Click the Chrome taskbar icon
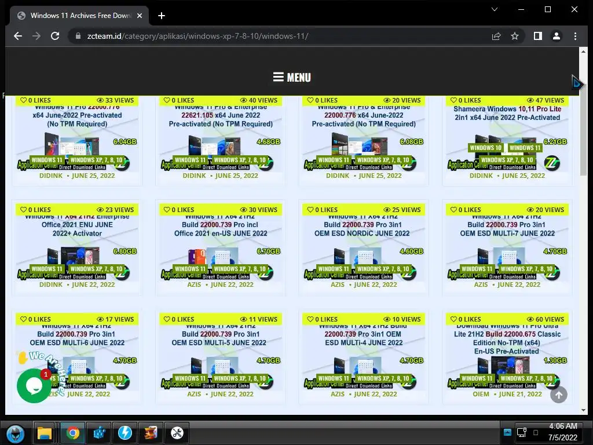This screenshot has width=593, height=445. pos(72,433)
